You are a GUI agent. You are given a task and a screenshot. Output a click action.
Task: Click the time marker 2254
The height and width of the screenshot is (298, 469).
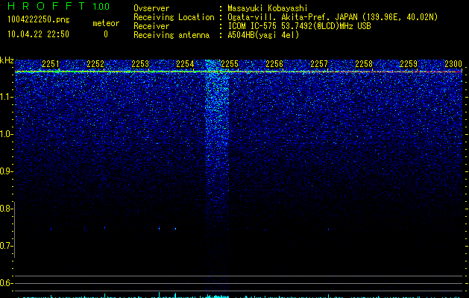pyautogui.click(x=185, y=64)
